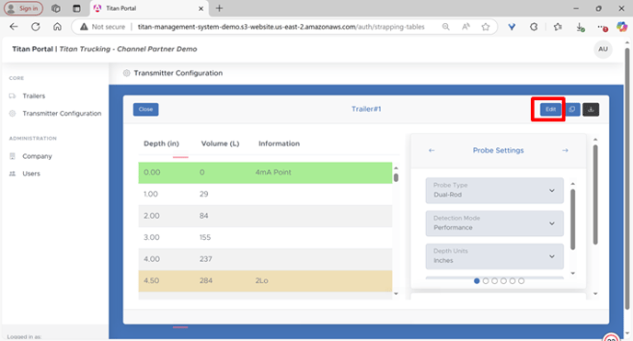Click the Not secure site warning
The height and width of the screenshot is (341, 633).
pyautogui.click(x=102, y=27)
